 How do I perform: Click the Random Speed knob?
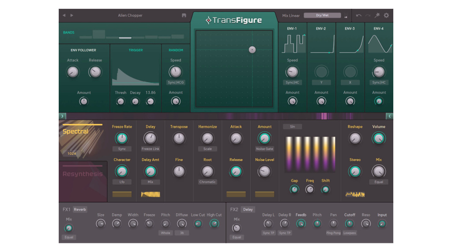[x=176, y=72]
